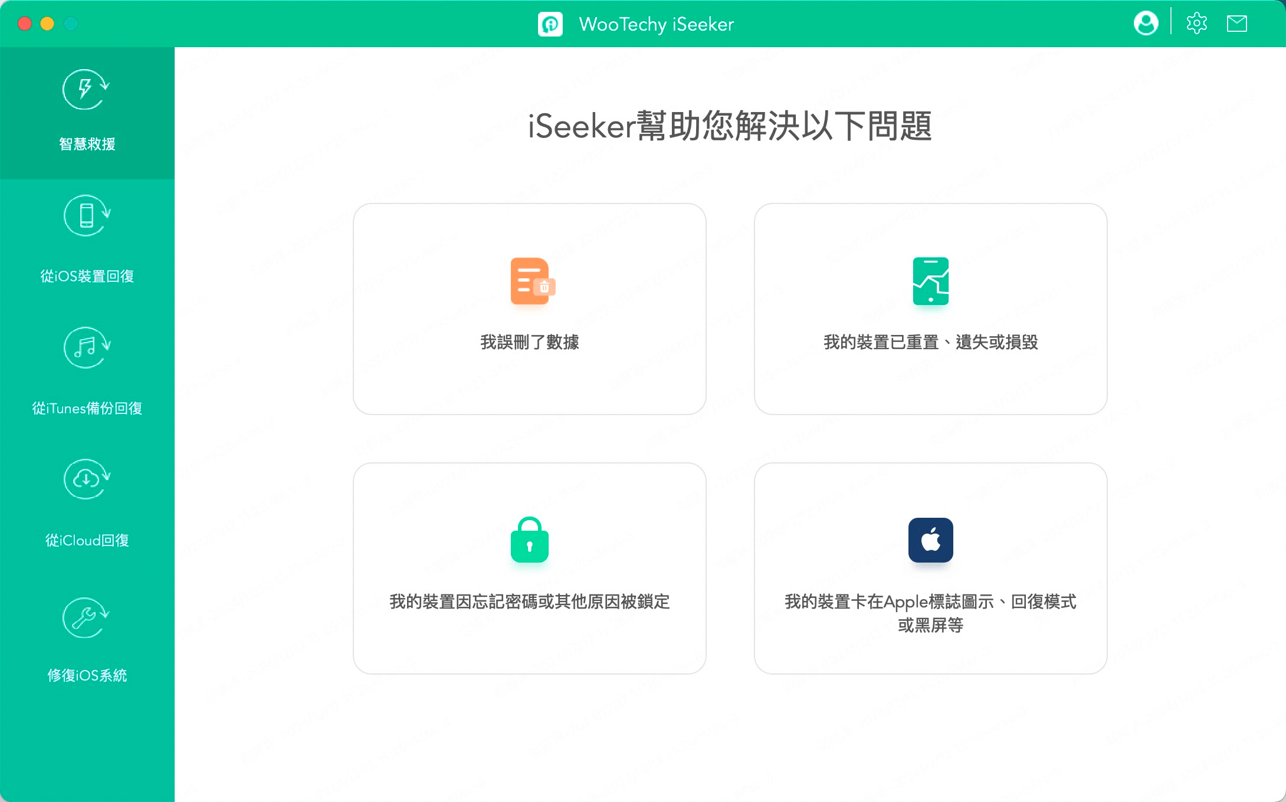Viewport: 1286px width, 802px height.
Task: Click the green padlock icon
Action: pyautogui.click(x=530, y=540)
